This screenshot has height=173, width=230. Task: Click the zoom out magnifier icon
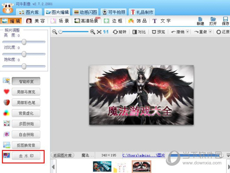tap(54, 32)
